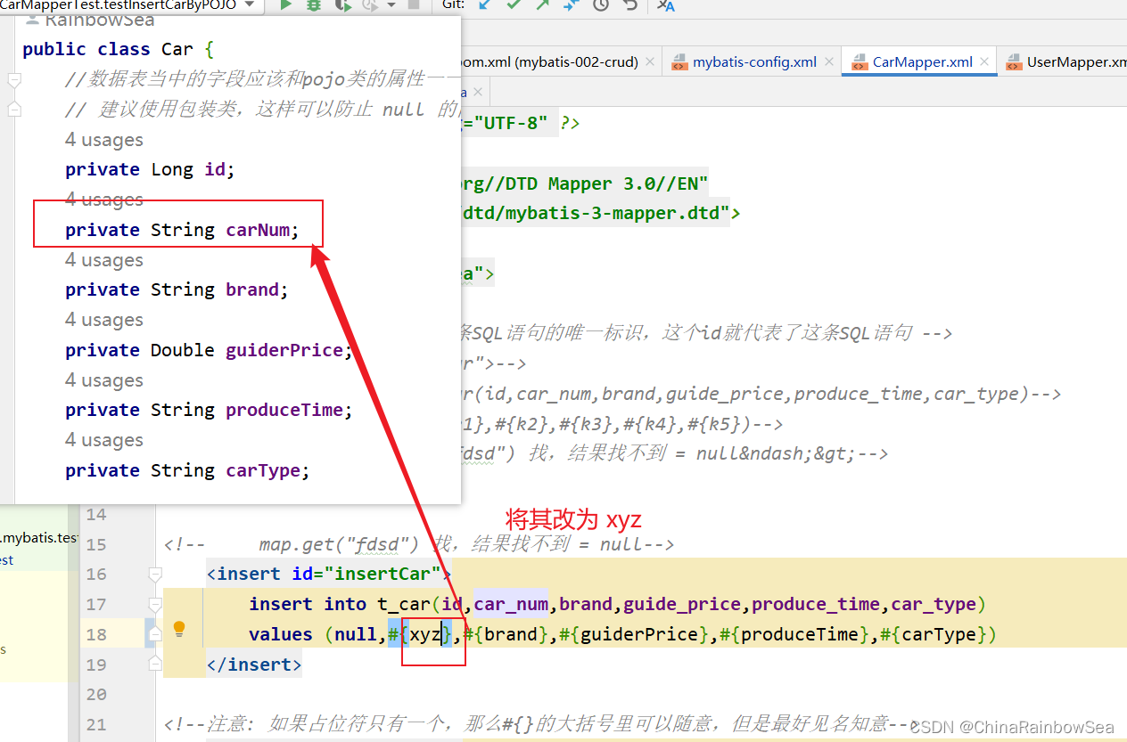Image resolution: width=1127 pixels, height=742 pixels.
Task: Click the #{produceTime} placeholder
Action: pyautogui.click(x=794, y=634)
